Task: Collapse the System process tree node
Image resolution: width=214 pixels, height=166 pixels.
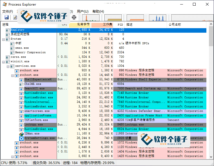Action: pyautogui.click(x=4, y=39)
